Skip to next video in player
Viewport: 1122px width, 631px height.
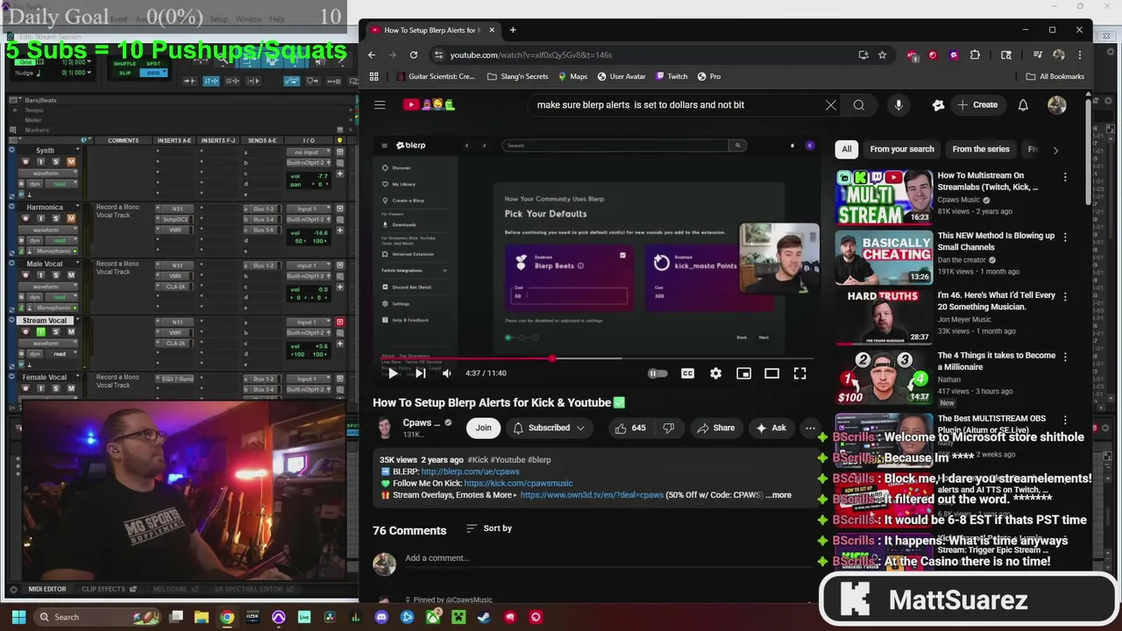click(420, 373)
